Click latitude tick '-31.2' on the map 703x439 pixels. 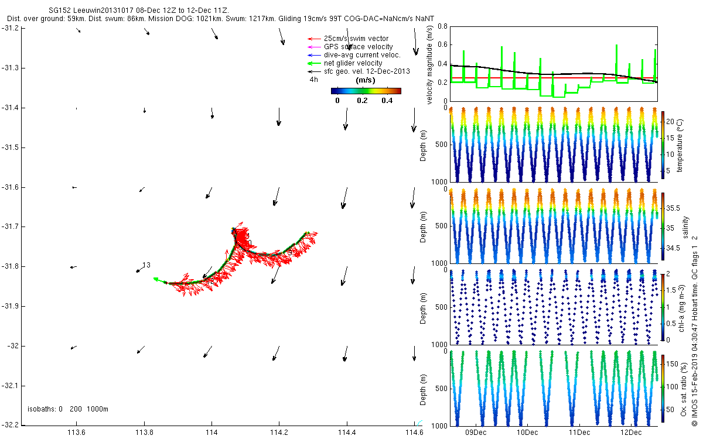pyautogui.click(x=11, y=28)
